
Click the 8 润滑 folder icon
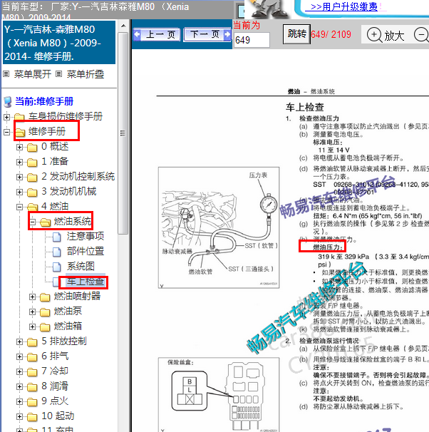click(x=32, y=387)
